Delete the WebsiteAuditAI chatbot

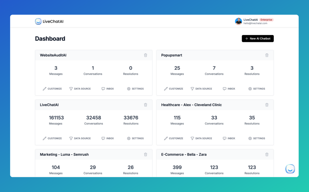146,55
